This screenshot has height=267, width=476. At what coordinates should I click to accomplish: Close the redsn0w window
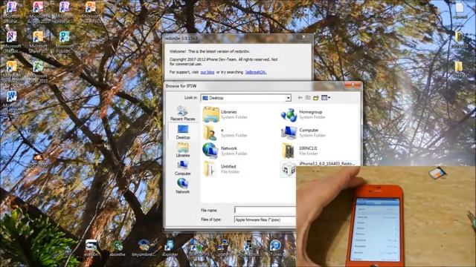tap(304, 37)
